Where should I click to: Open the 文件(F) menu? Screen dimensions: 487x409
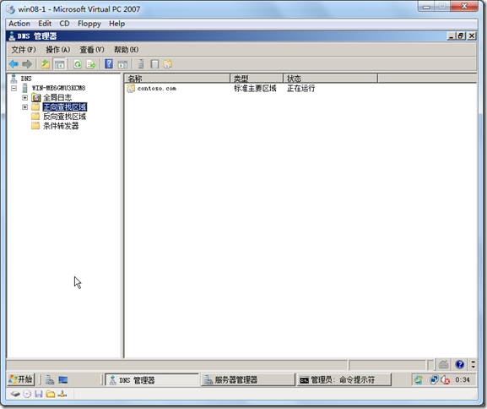point(24,50)
